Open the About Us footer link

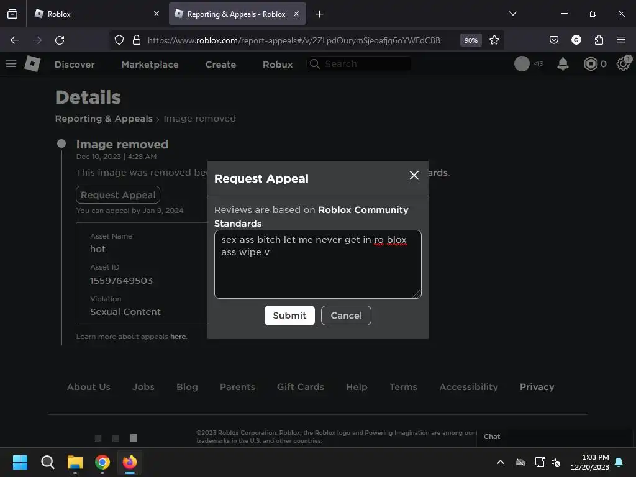click(x=88, y=387)
